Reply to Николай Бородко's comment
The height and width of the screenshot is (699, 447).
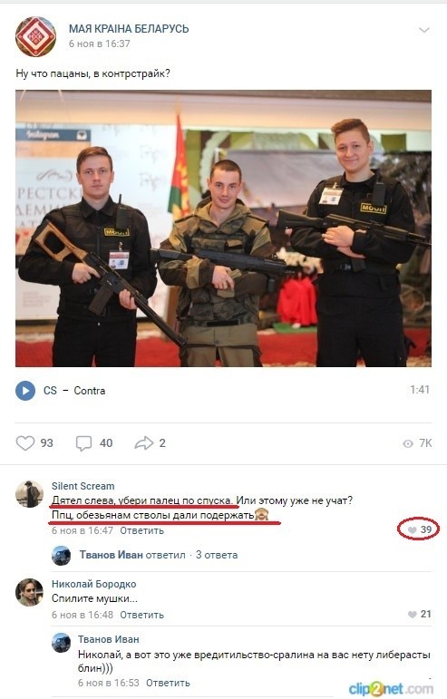tap(141, 615)
